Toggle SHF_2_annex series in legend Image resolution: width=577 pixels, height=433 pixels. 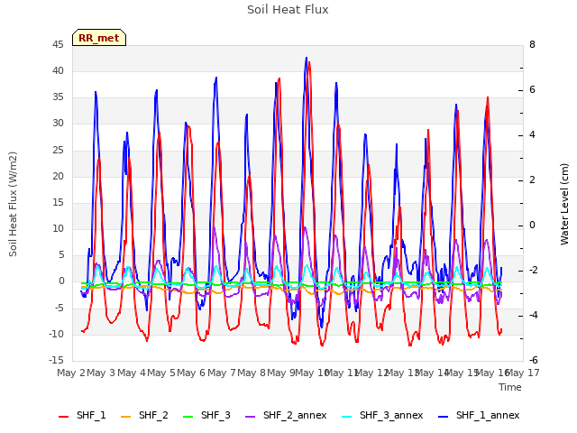coord(286,415)
